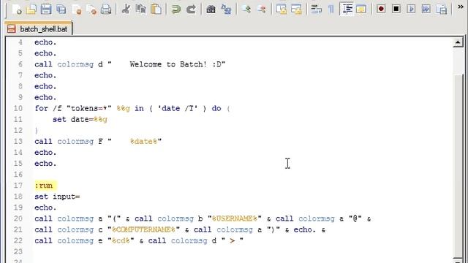This screenshot has height=263, width=468.
Task: Run macro multiple times icon
Action: (426, 9)
